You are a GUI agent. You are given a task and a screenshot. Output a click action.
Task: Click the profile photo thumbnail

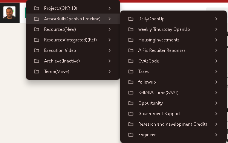(9, 12)
